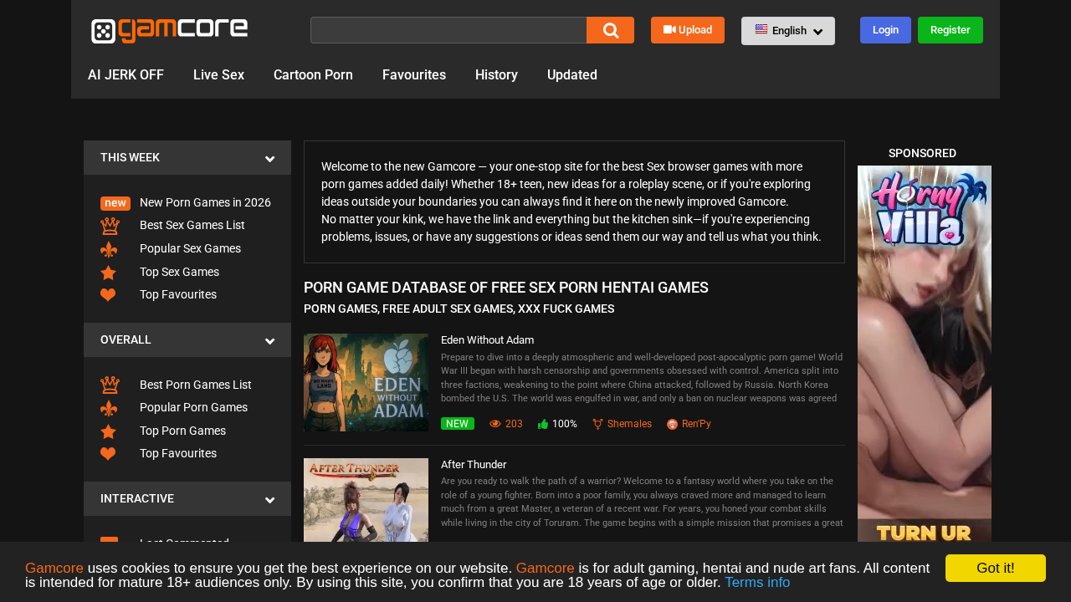Click the eye views icon showing 203
1071x602 pixels.
pos(495,424)
